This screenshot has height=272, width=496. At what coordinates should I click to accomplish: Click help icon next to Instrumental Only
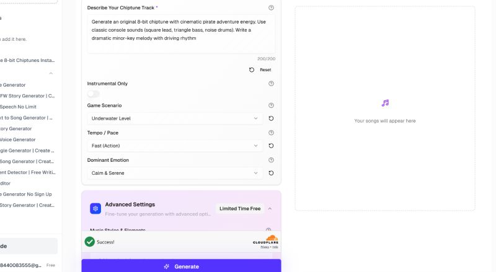(x=271, y=84)
